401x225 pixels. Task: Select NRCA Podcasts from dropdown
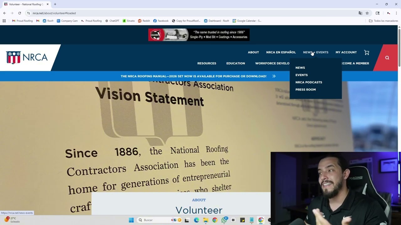coord(309,82)
